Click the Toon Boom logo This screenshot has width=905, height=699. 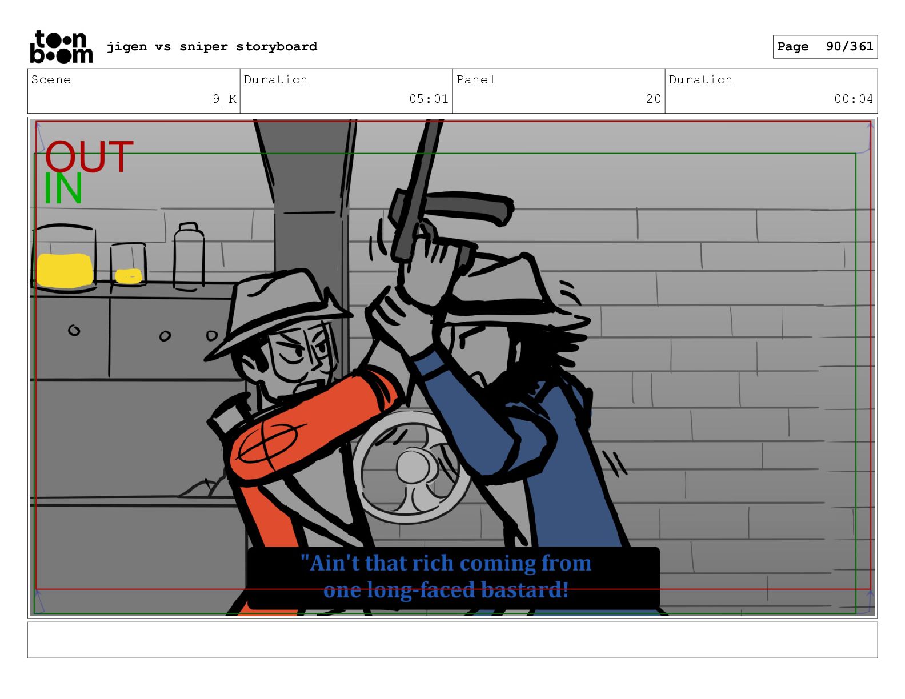pos(61,46)
